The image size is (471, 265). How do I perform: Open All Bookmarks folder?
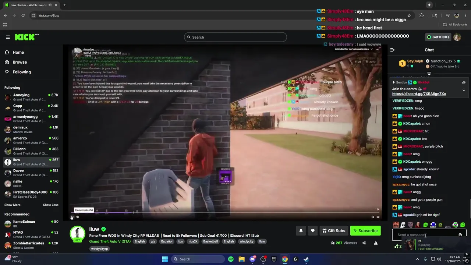[455, 25]
